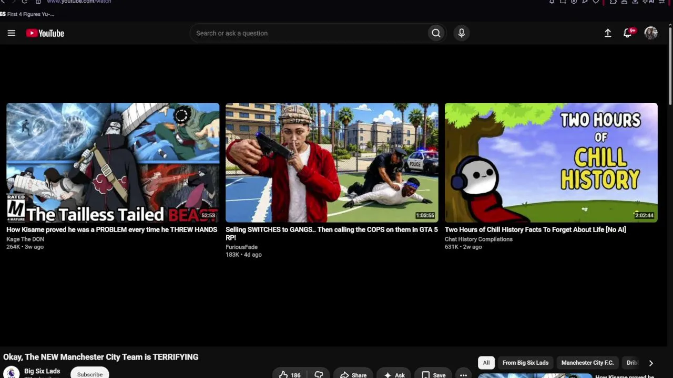This screenshot has height=378, width=673.
Task: Select the All filter chip
Action: click(x=486, y=363)
